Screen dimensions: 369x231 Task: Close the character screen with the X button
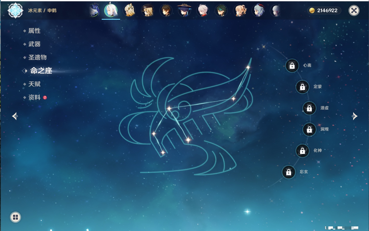tap(354, 10)
